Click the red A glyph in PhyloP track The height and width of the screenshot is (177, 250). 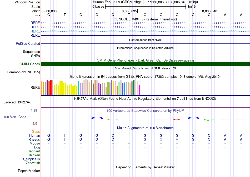click(177, 120)
